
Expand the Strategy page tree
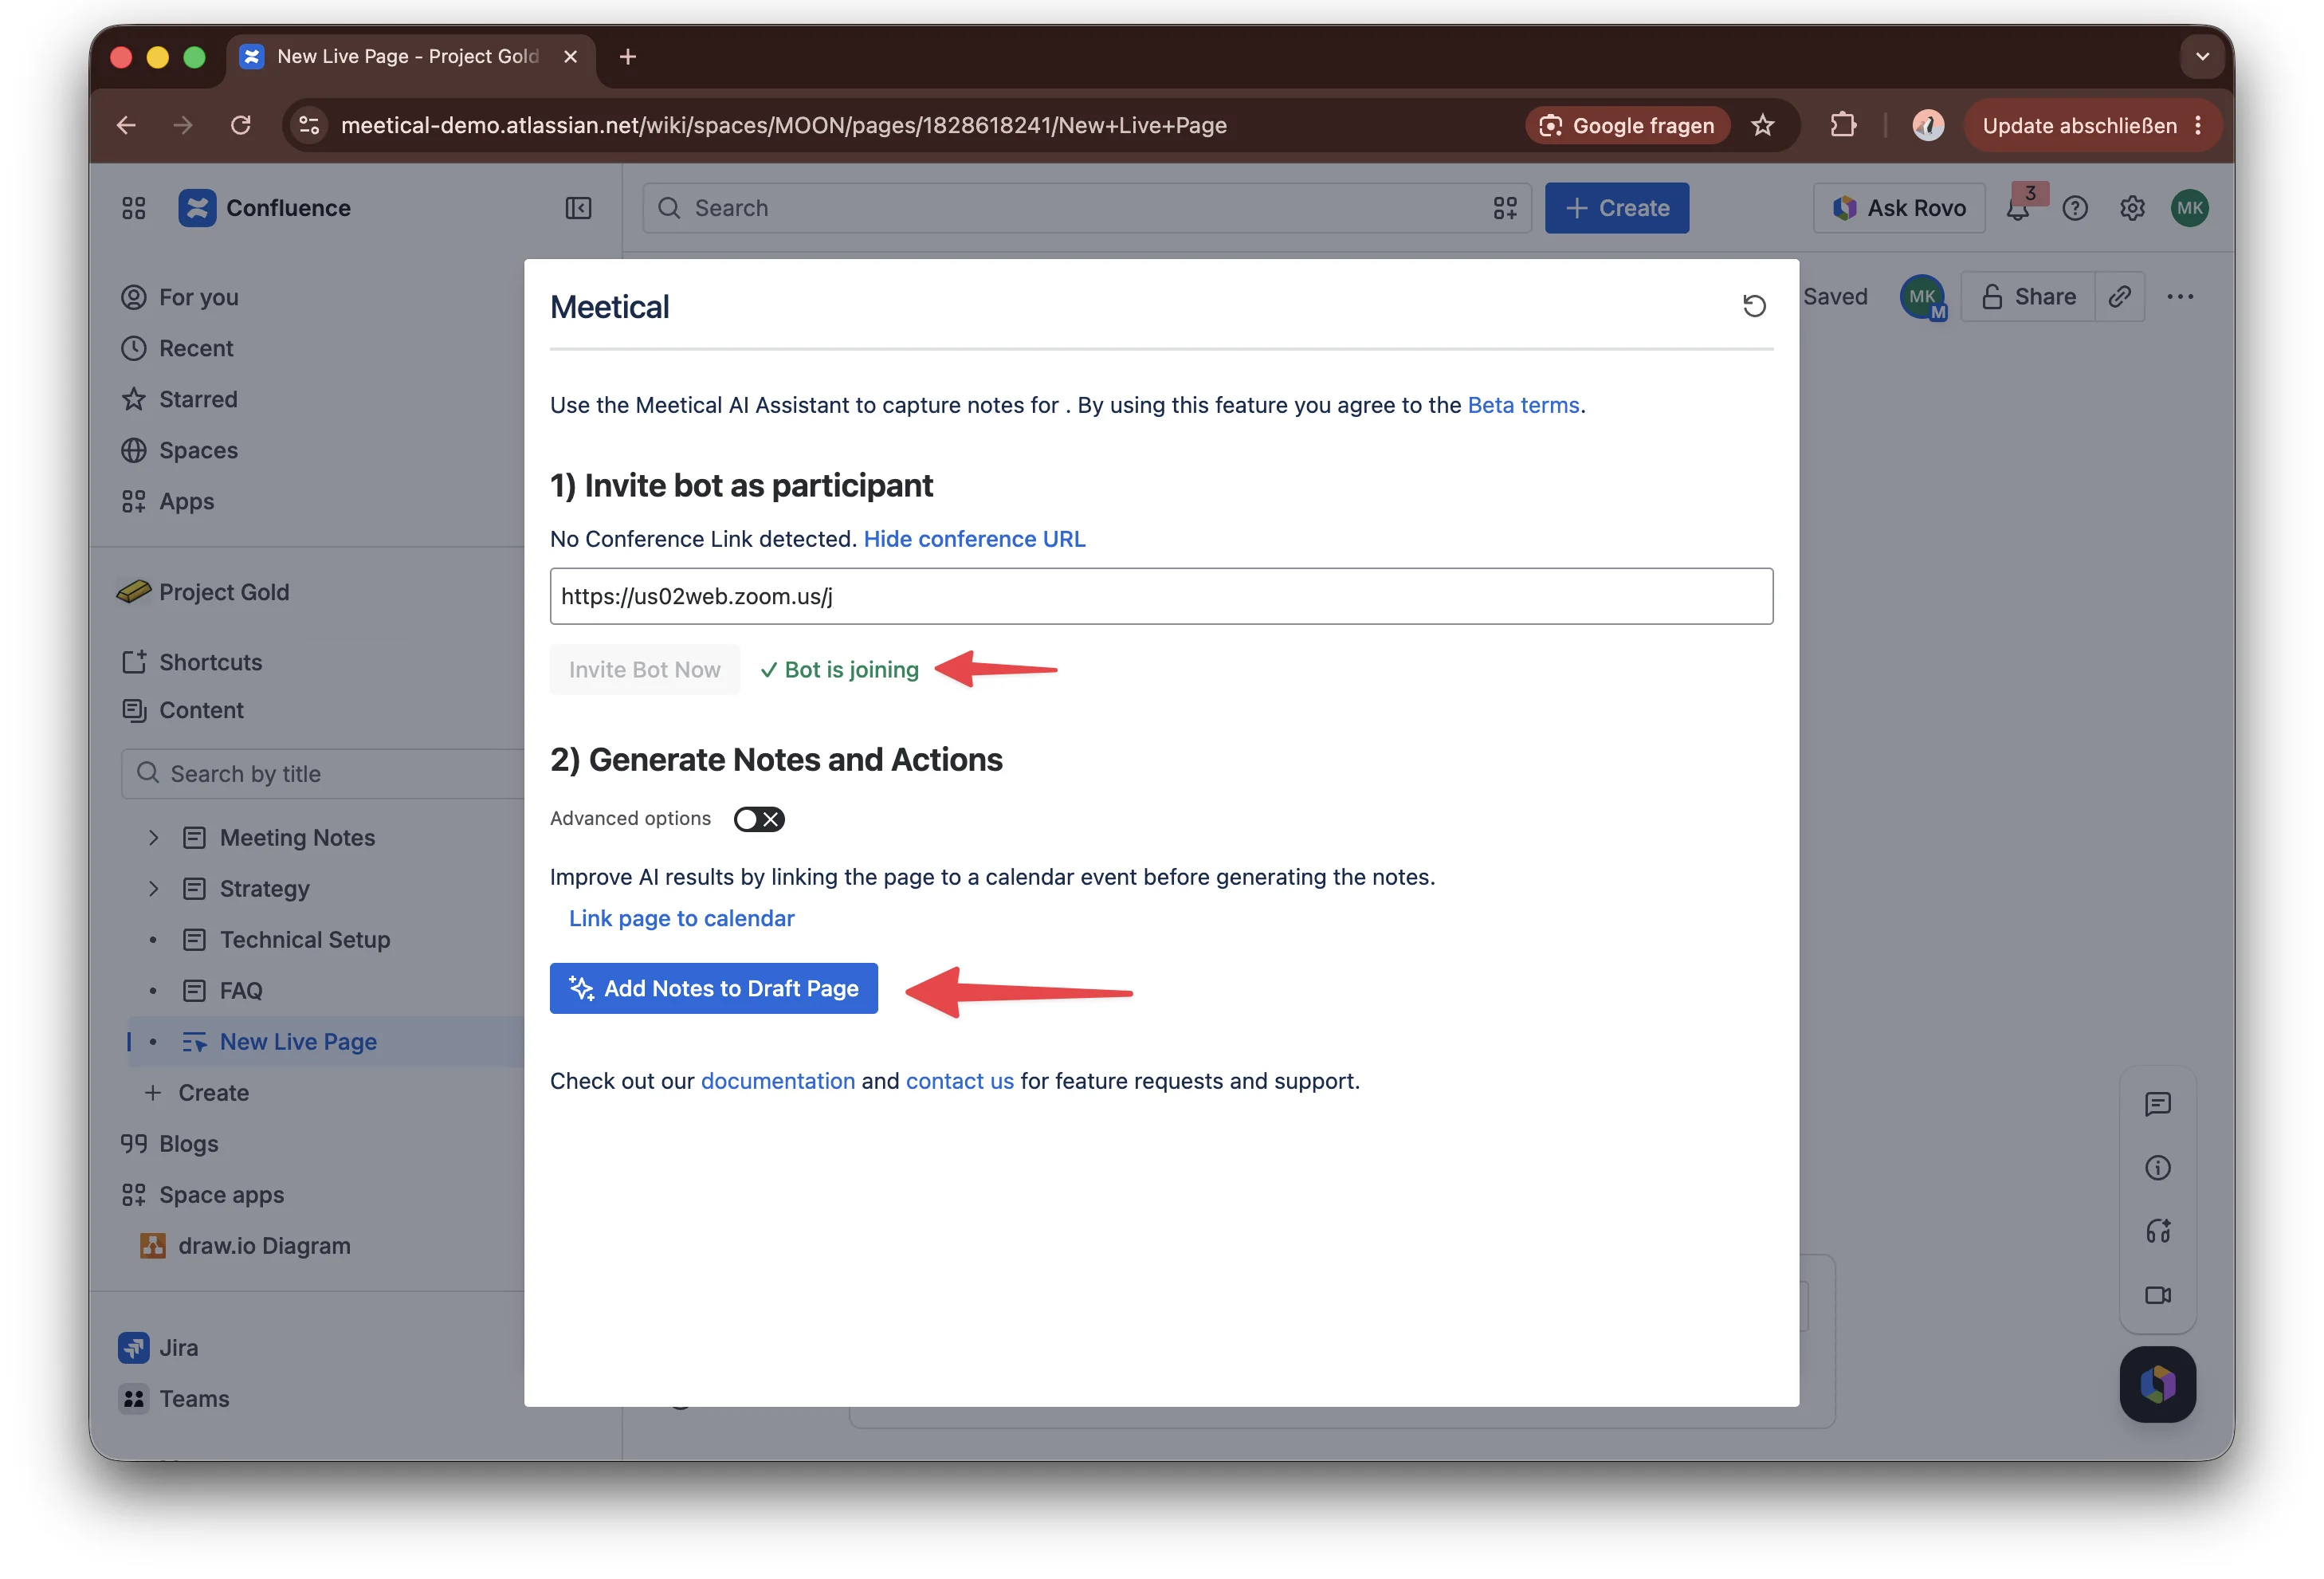click(153, 889)
